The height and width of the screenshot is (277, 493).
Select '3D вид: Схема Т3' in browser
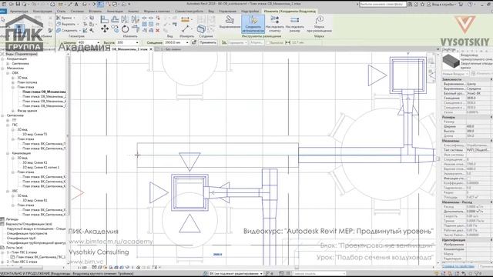click(35, 134)
